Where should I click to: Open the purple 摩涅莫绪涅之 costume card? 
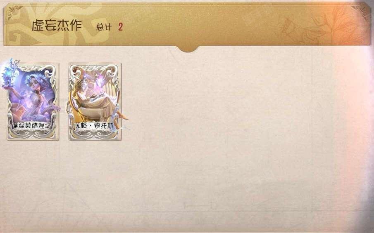[x=32, y=101]
